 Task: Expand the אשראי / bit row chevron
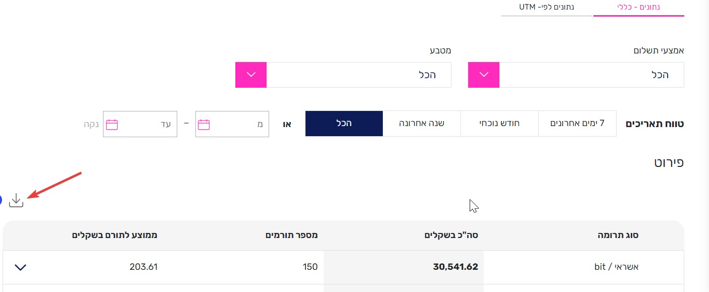pyautogui.click(x=20, y=267)
